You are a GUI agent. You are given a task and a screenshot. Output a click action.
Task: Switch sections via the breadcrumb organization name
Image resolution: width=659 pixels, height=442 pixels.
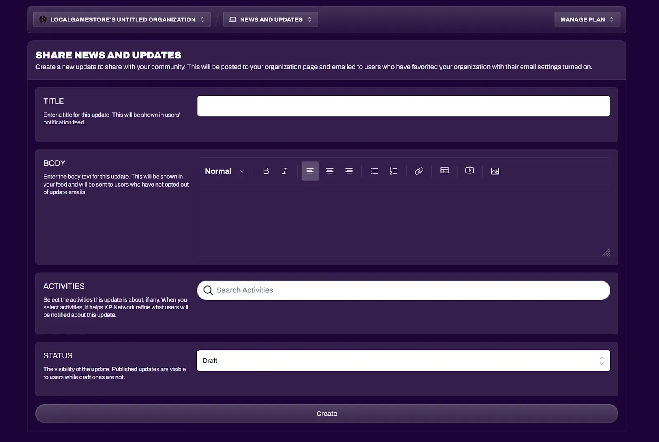pyautogui.click(x=122, y=19)
